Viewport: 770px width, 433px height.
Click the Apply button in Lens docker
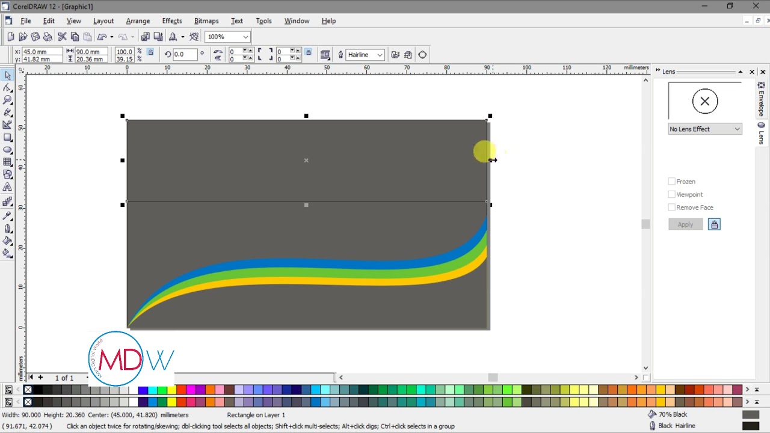click(x=685, y=224)
